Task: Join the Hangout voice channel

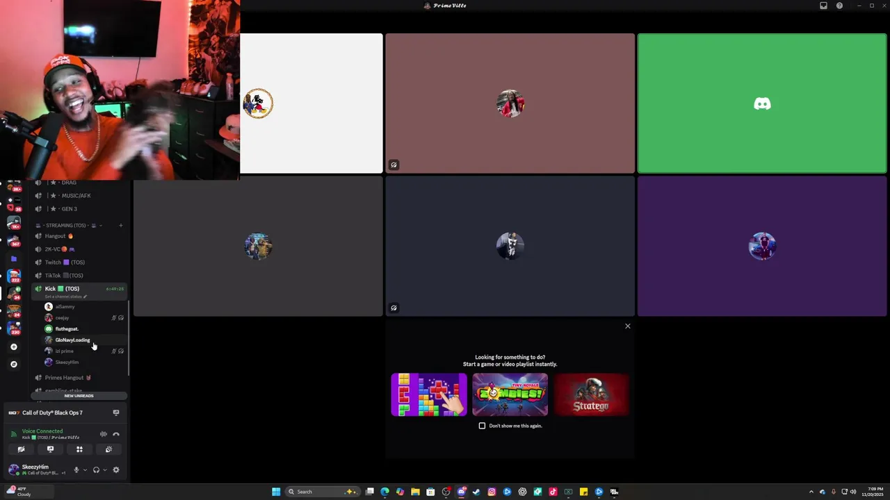Action: 80,236
